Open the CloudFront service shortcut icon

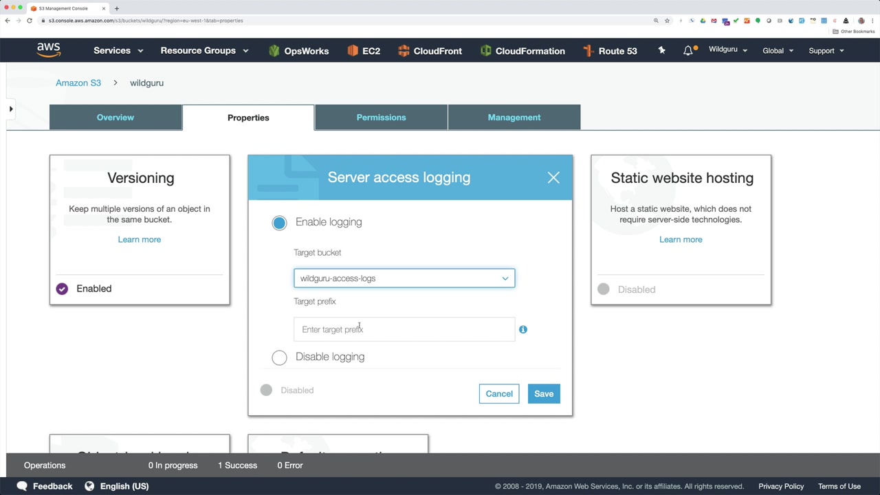tap(404, 50)
